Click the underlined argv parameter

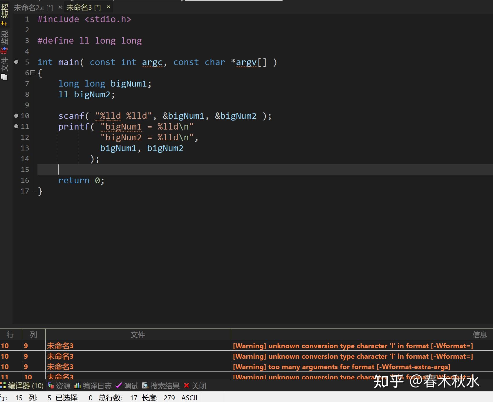246,62
